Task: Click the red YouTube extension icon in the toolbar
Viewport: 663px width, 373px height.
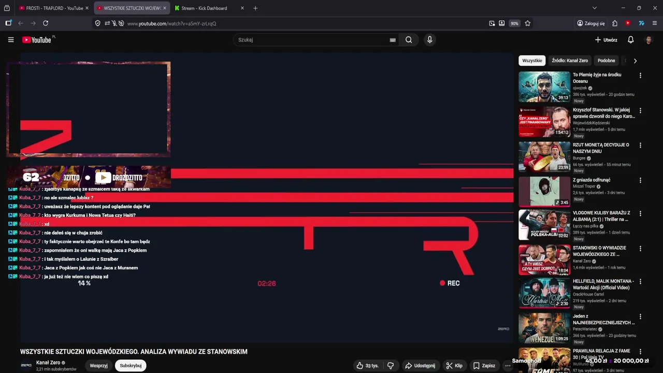Action: tap(628, 23)
